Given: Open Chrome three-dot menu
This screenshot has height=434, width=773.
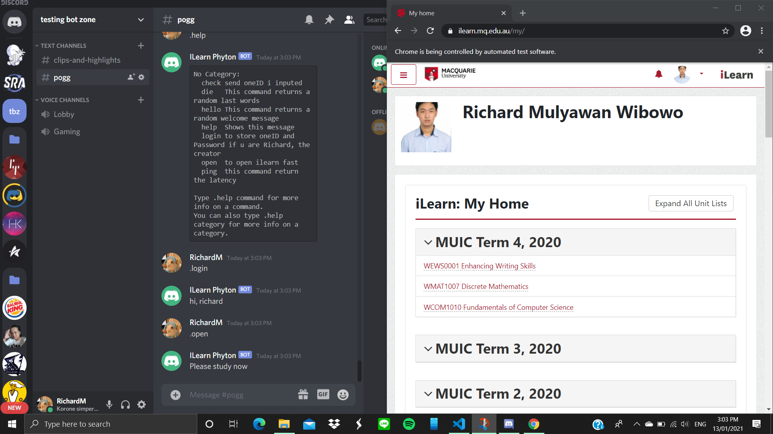Looking at the screenshot, I should point(762,31).
